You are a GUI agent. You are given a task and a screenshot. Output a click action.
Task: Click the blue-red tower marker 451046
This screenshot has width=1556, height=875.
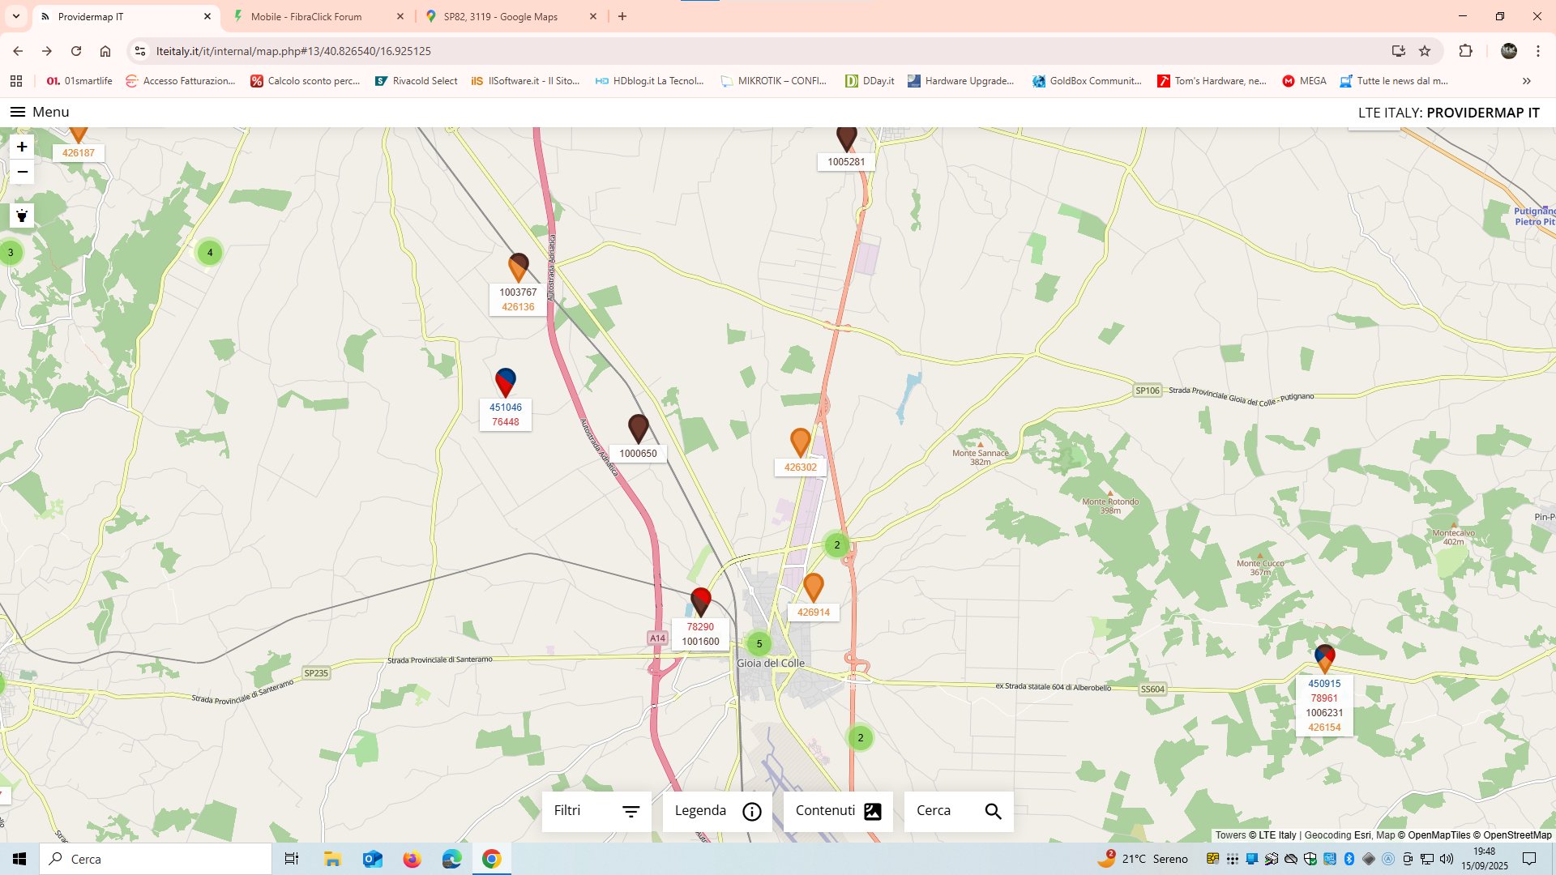(x=505, y=382)
